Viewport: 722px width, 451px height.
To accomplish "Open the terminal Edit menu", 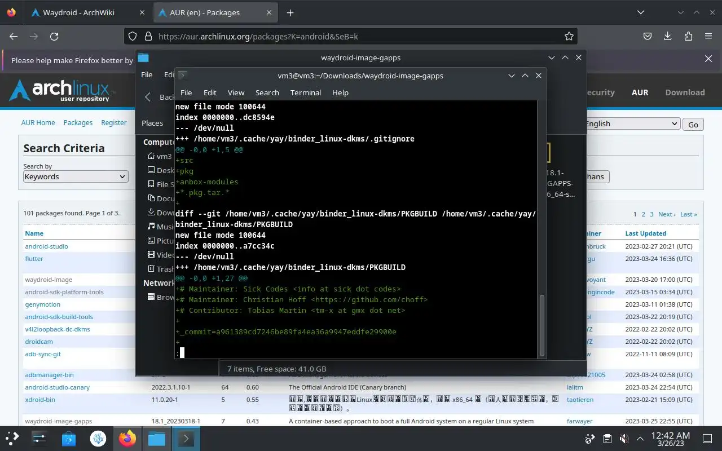I will tap(210, 92).
